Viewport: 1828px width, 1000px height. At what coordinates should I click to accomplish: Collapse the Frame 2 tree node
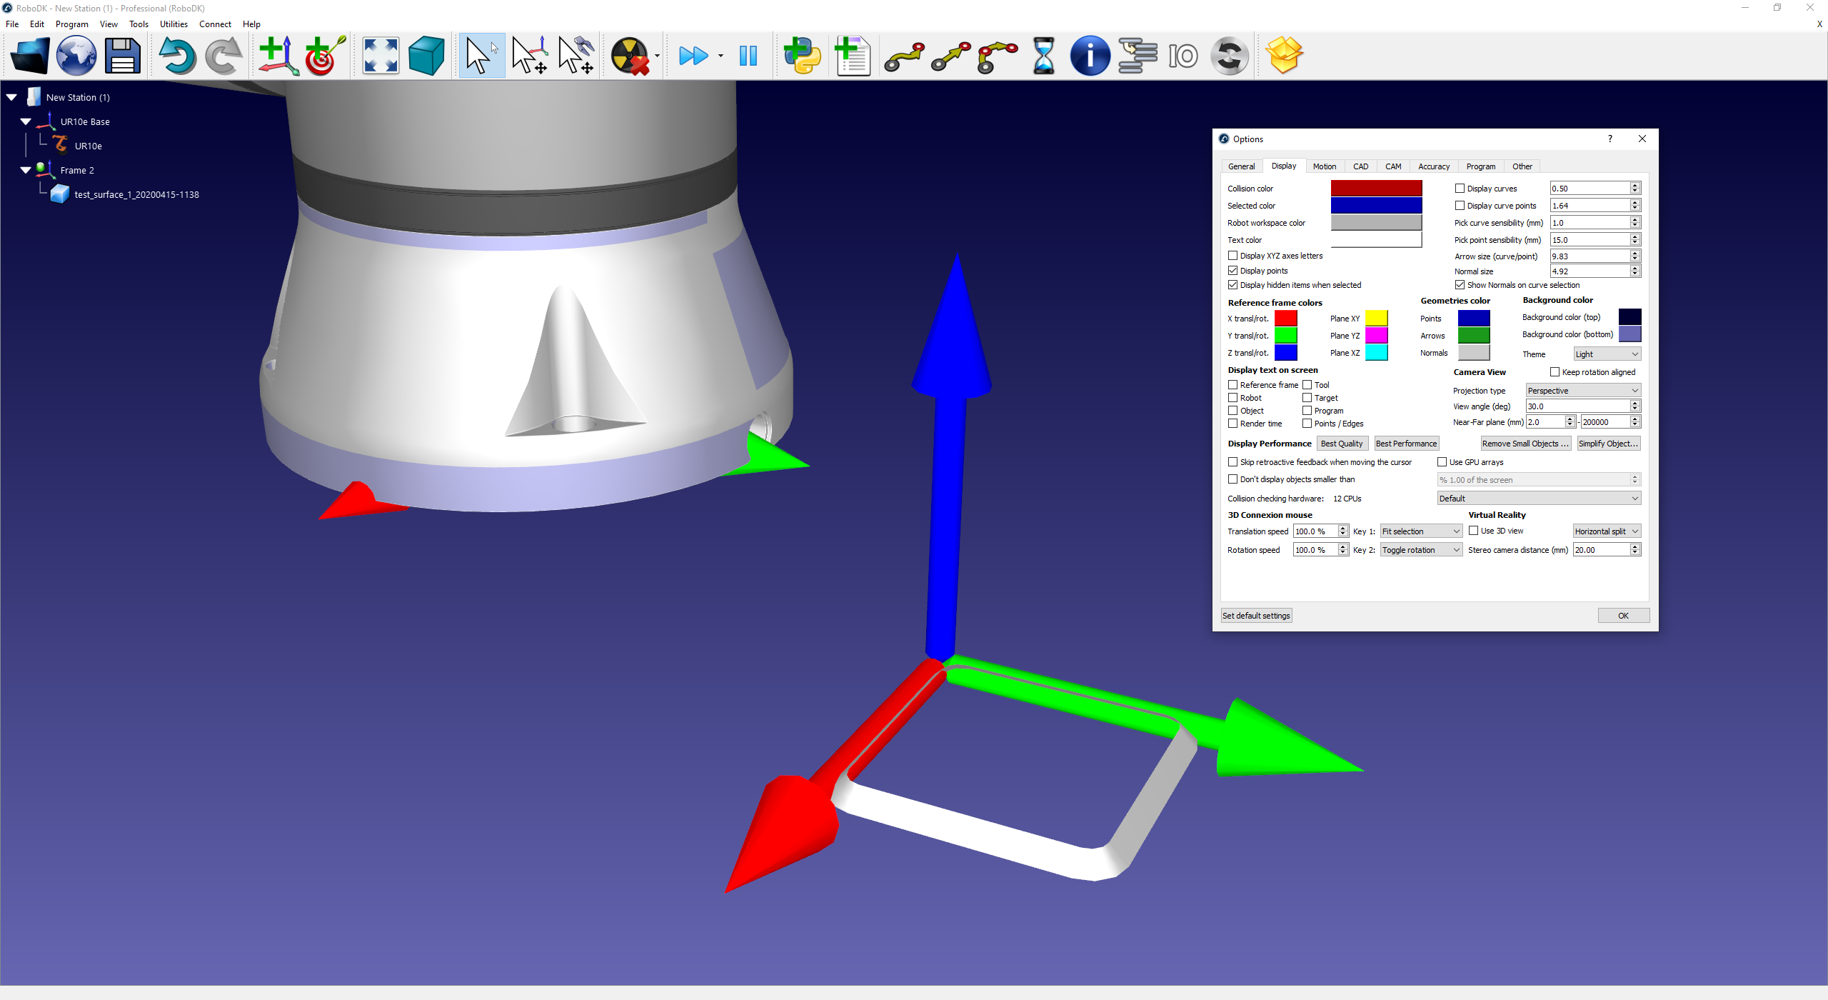click(x=26, y=170)
